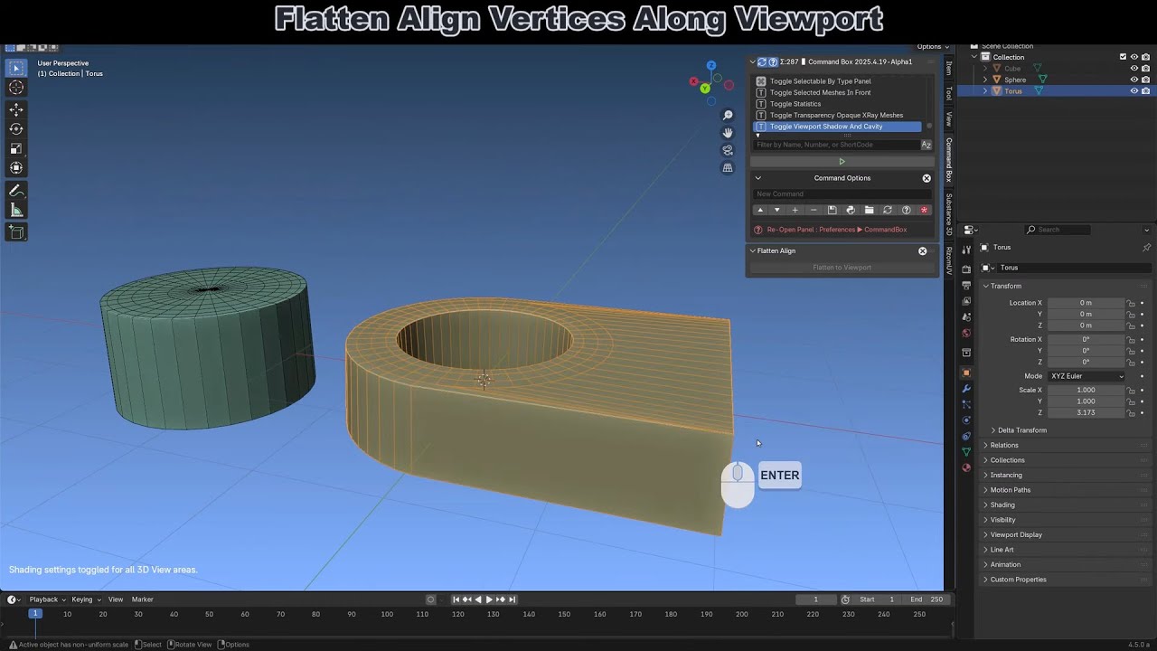Click the Flatten to Viewport button
Viewport: 1157px width, 651px height.
pyautogui.click(x=842, y=268)
